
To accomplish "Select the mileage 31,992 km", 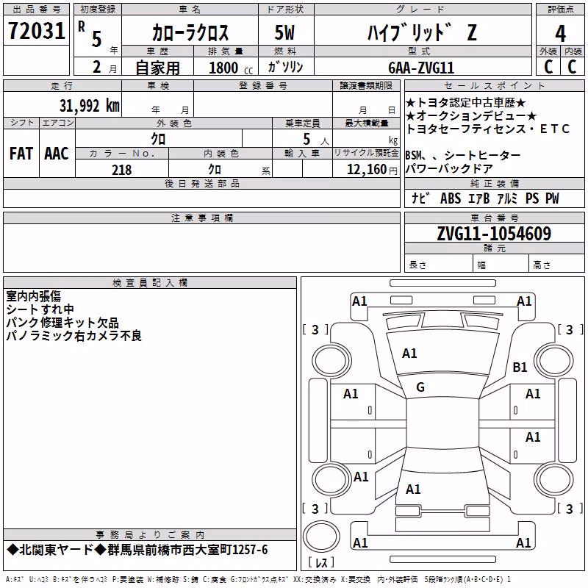I will tap(89, 106).
